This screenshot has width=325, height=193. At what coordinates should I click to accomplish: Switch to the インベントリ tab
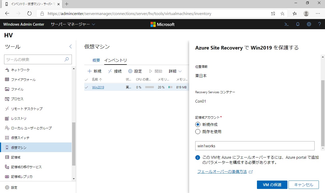pyautogui.click(x=116, y=60)
